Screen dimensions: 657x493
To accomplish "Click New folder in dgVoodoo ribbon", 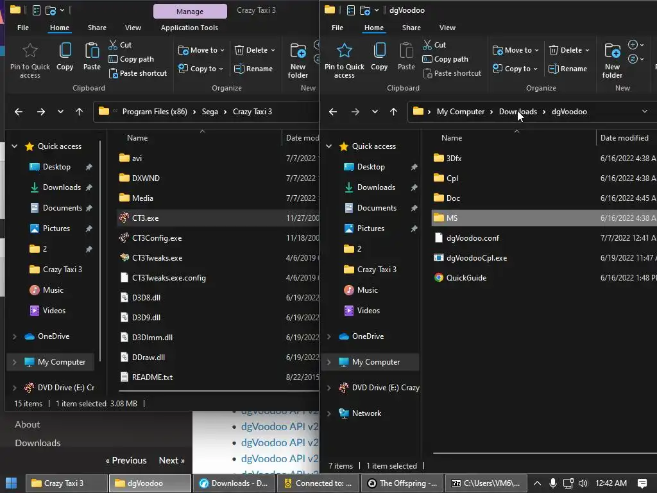I will [x=612, y=60].
